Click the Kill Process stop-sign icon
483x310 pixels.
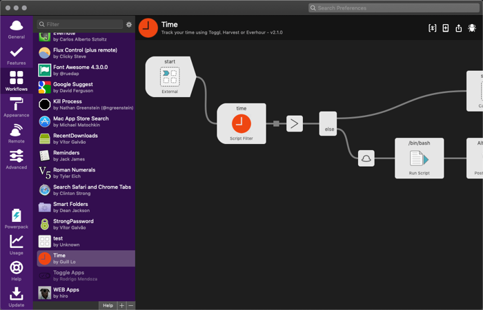click(x=45, y=105)
